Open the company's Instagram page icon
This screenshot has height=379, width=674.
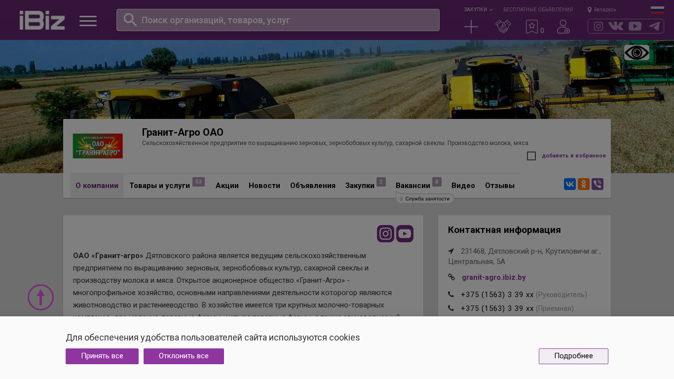click(x=385, y=233)
